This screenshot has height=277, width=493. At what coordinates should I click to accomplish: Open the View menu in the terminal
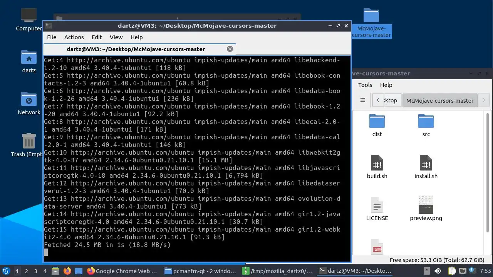(x=116, y=37)
